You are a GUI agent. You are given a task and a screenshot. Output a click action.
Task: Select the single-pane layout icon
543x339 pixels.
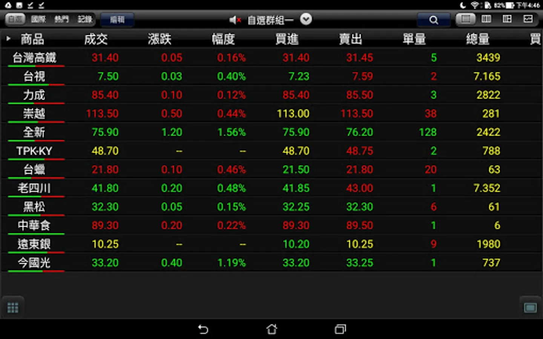[x=466, y=19]
